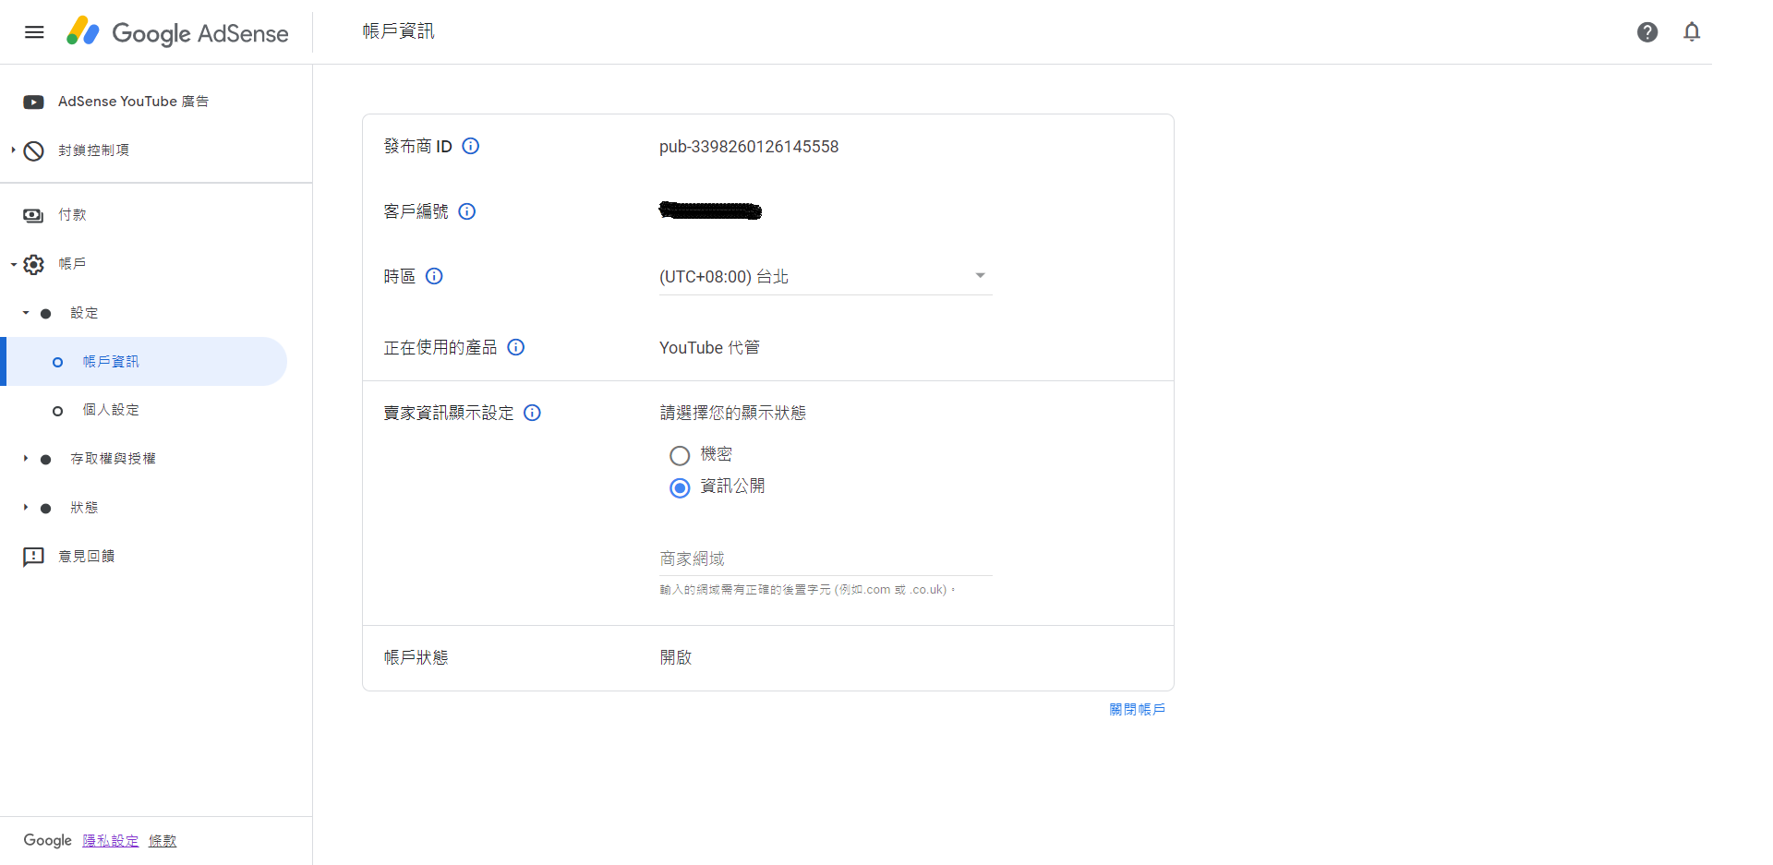Show info for 正在使用的產品

coord(516,347)
